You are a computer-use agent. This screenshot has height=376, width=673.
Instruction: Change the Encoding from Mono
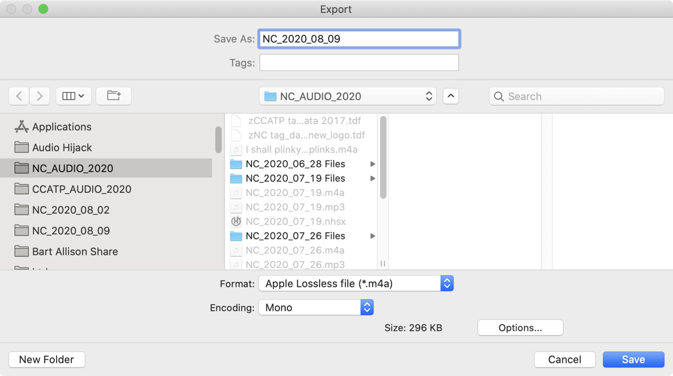point(316,308)
